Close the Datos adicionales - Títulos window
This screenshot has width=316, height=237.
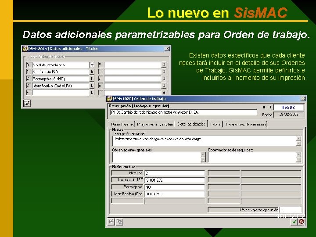(x=167, y=49)
